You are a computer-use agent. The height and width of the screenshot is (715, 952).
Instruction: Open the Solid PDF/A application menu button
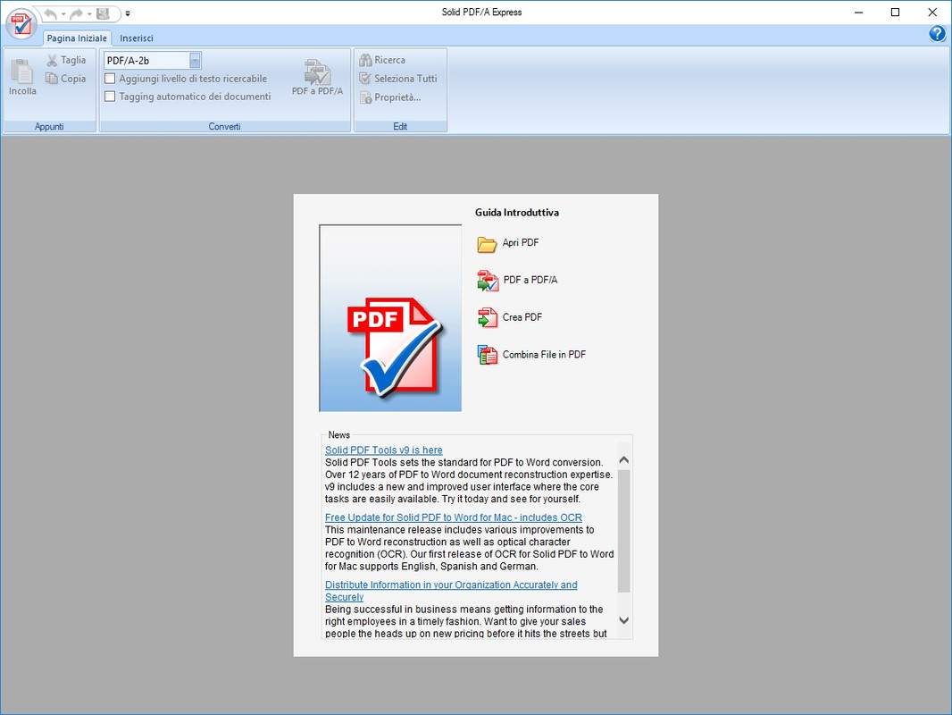point(21,24)
